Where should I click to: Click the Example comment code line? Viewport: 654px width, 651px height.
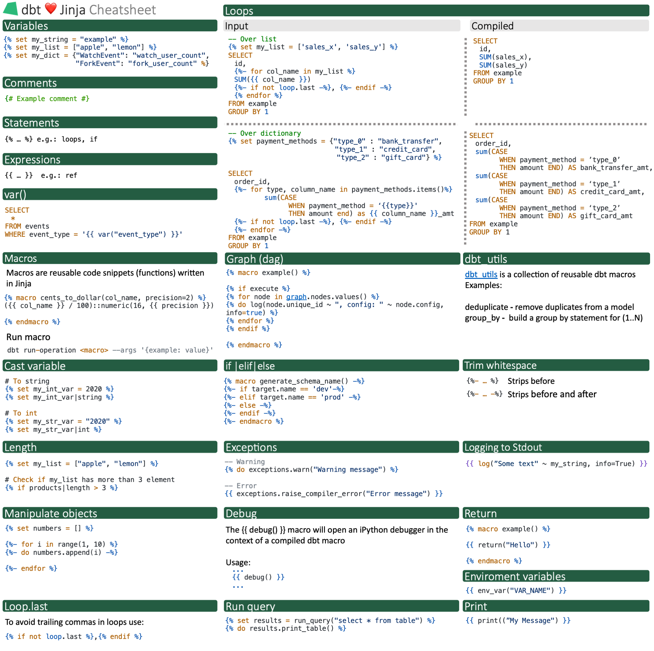[x=47, y=99]
